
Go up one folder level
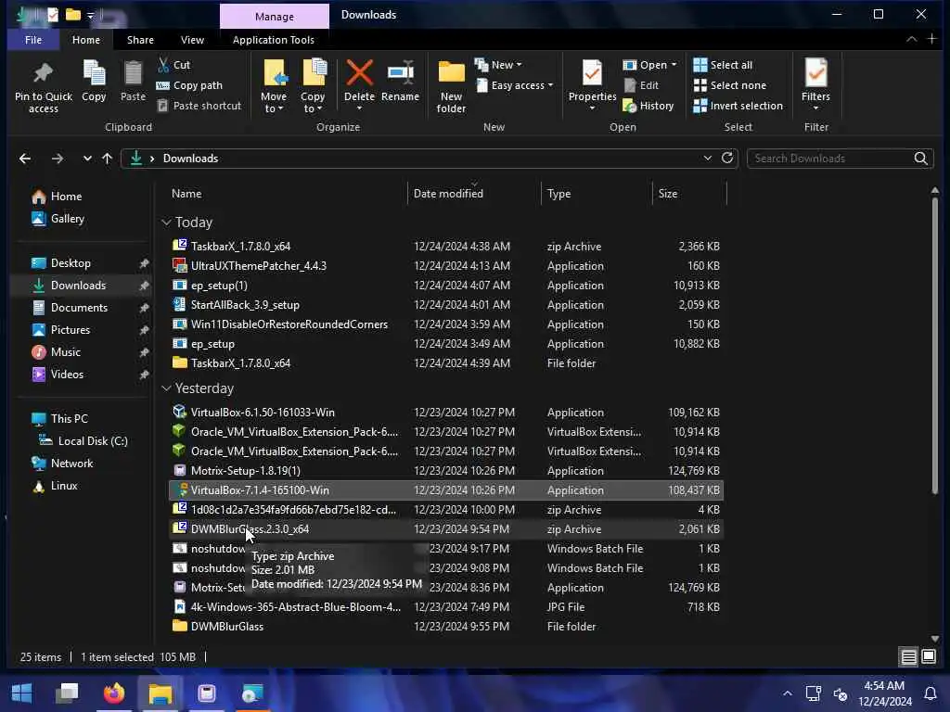click(108, 159)
